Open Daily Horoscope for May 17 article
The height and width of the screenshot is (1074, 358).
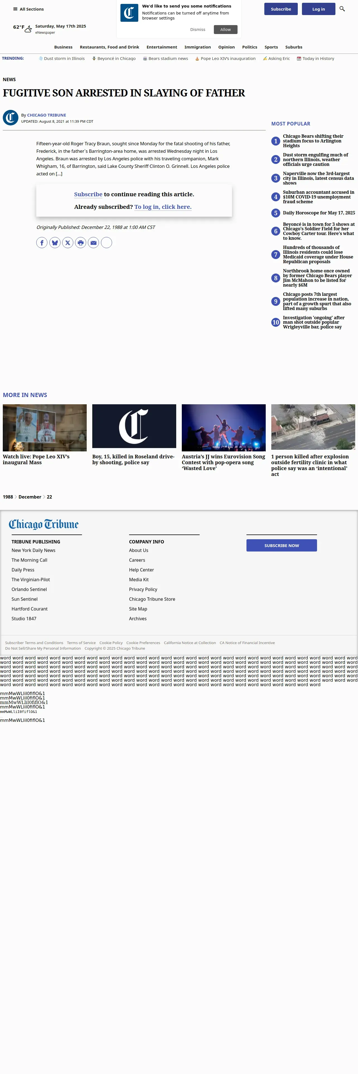319,213
